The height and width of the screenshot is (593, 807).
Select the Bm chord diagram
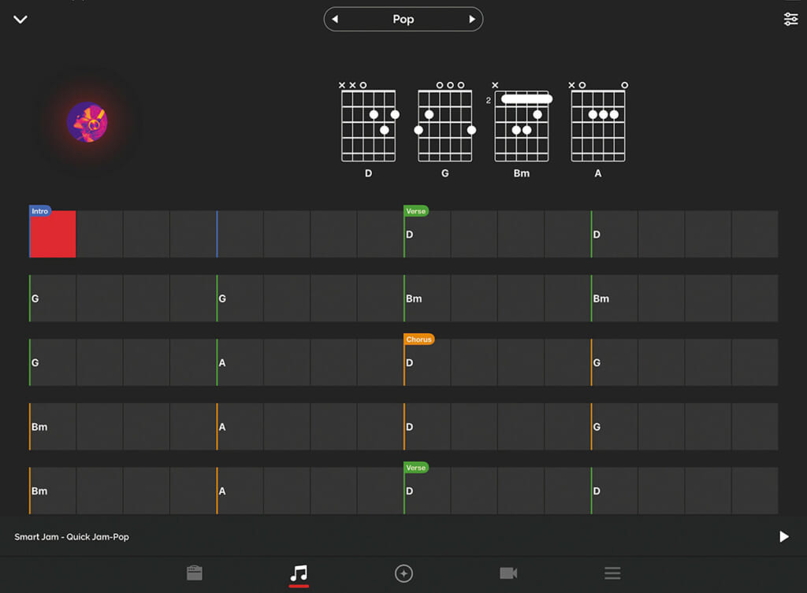click(521, 126)
